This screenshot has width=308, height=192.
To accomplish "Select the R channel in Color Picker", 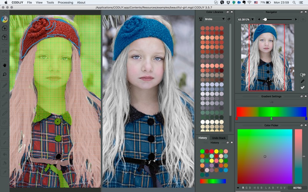I will pos(243,188).
